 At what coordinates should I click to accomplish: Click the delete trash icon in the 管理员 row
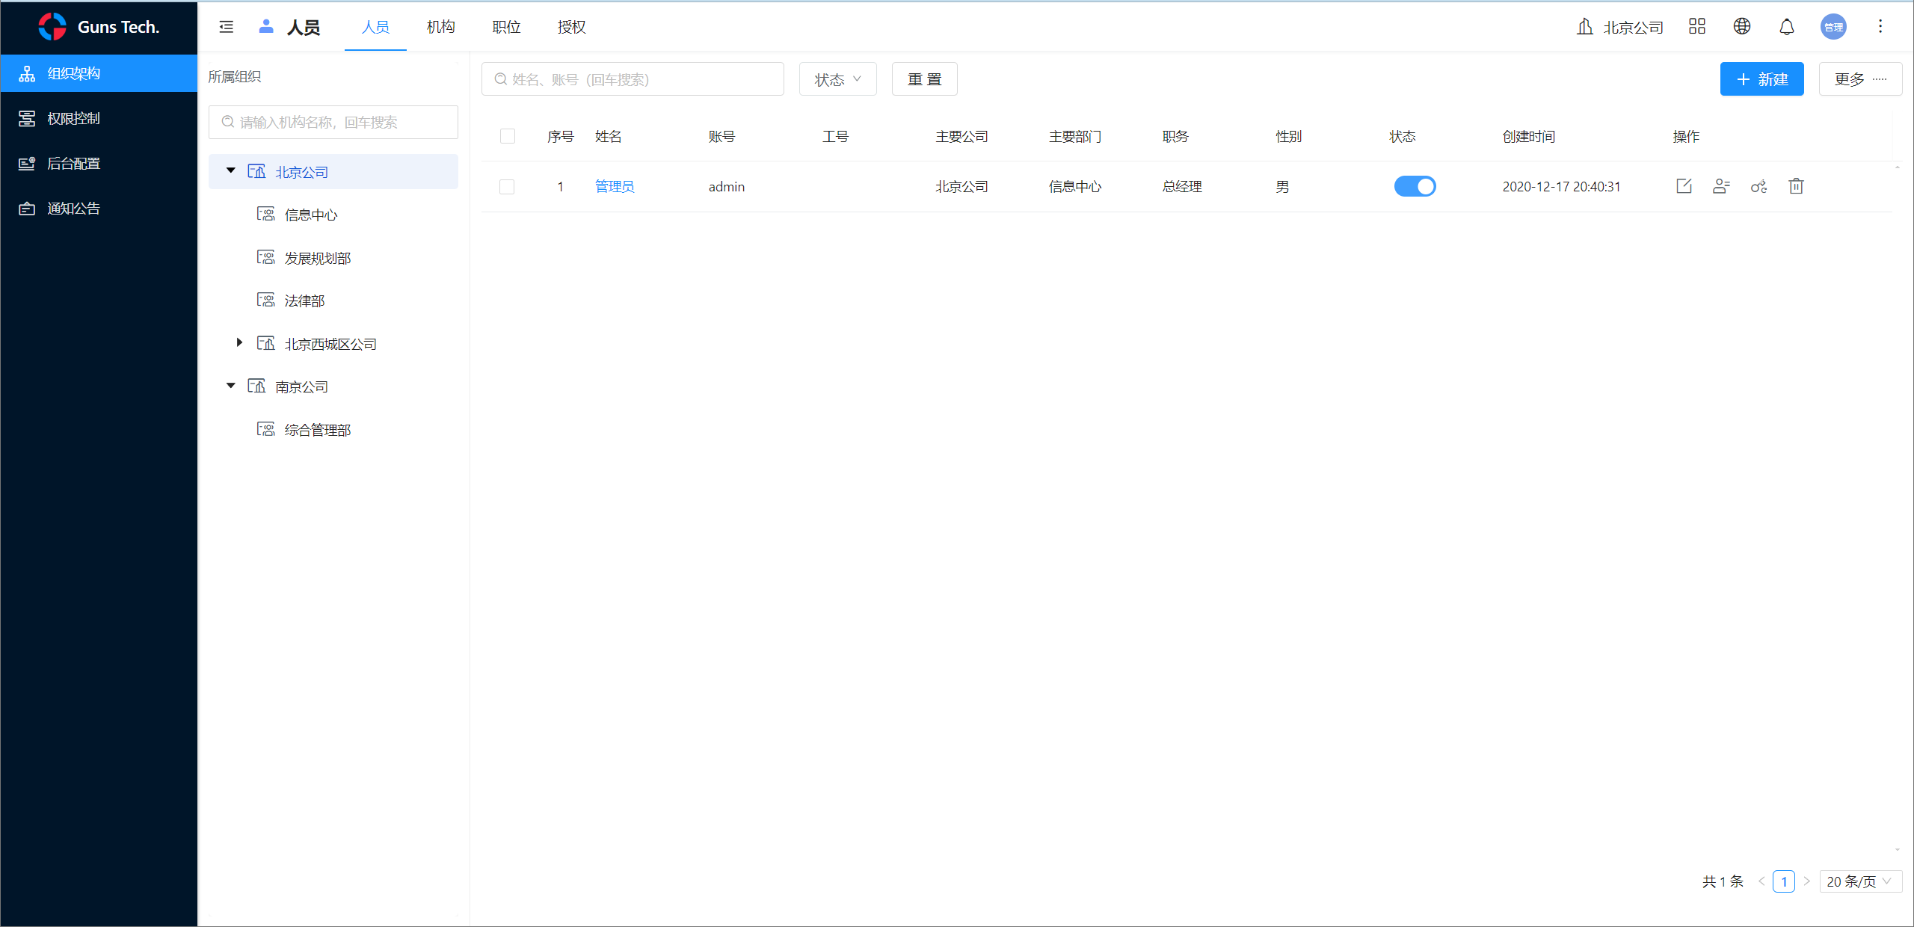pyautogui.click(x=1796, y=186)
